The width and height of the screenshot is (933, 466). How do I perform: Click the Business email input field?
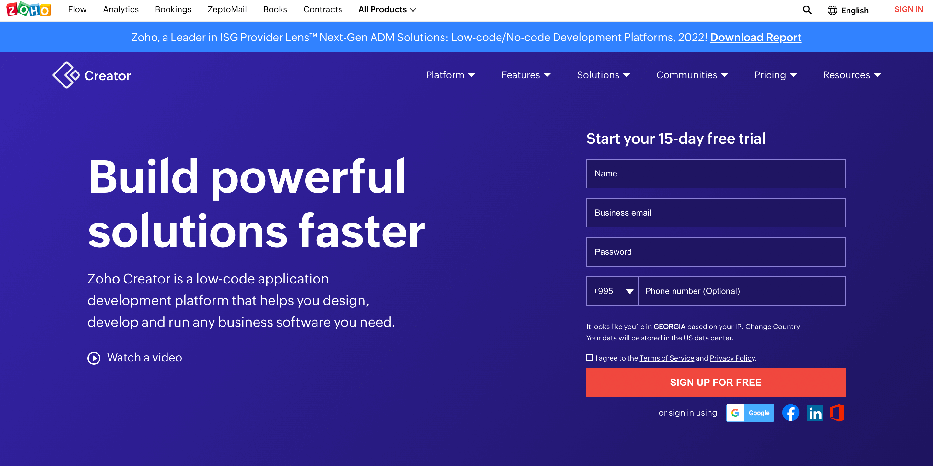pos(715,212)
